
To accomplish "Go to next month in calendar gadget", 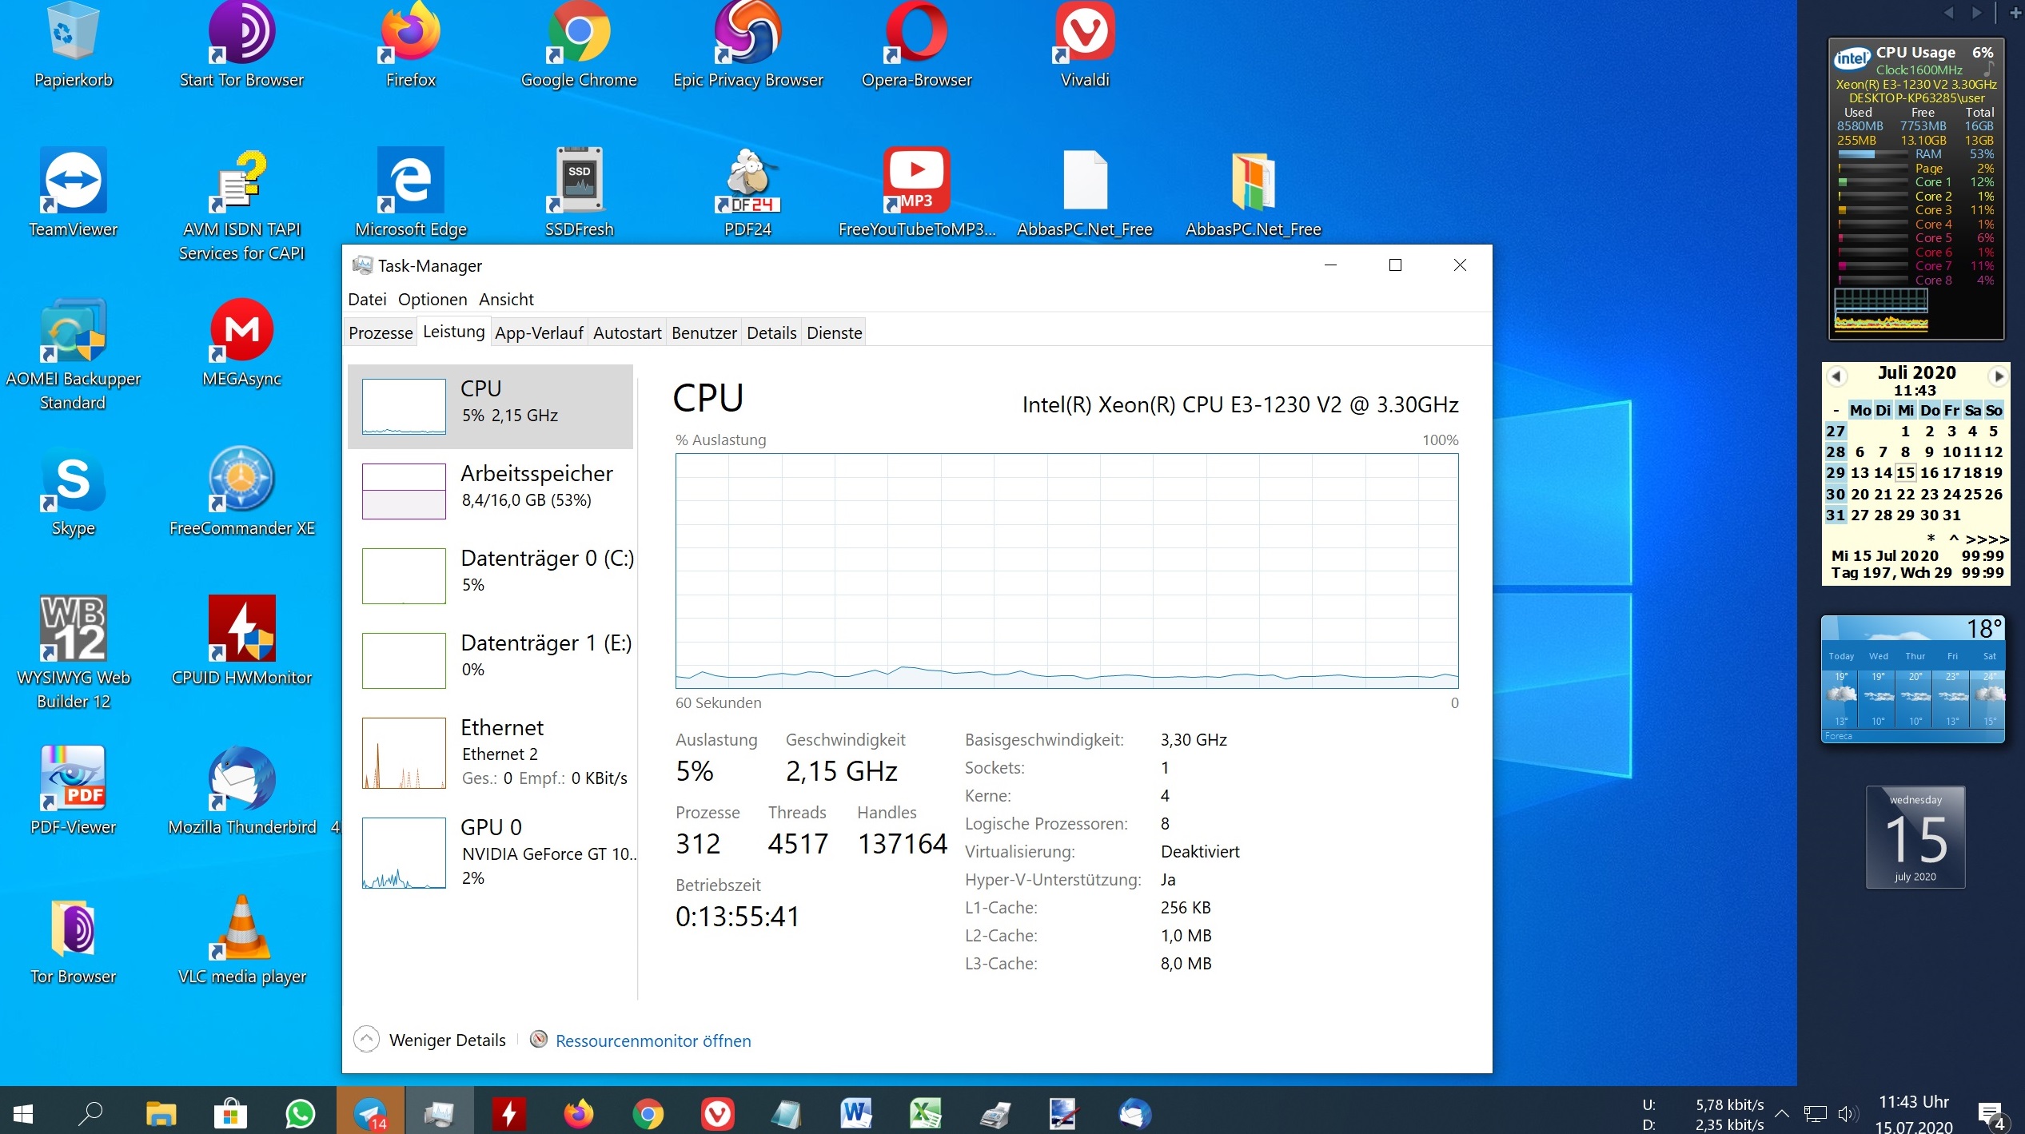I will click(x=1998, y=376).
